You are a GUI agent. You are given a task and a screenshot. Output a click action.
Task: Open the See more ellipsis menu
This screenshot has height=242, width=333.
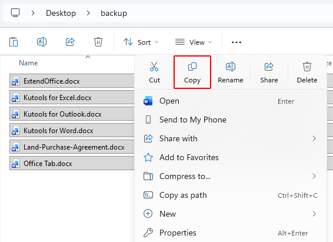coord(236,42)
